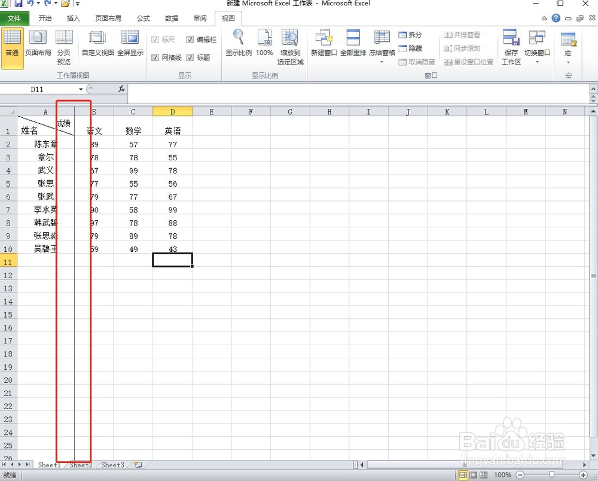Click the Select All corner button
This screenshot has width=598, height=481.
(x=8, y=111)
